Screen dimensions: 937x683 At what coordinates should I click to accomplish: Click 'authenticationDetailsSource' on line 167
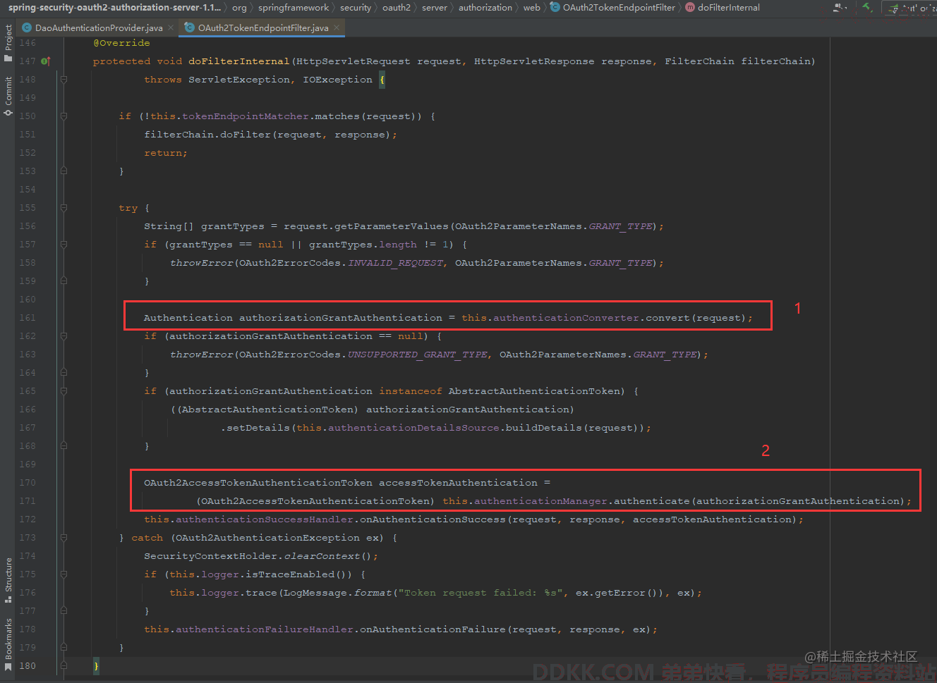413,428
